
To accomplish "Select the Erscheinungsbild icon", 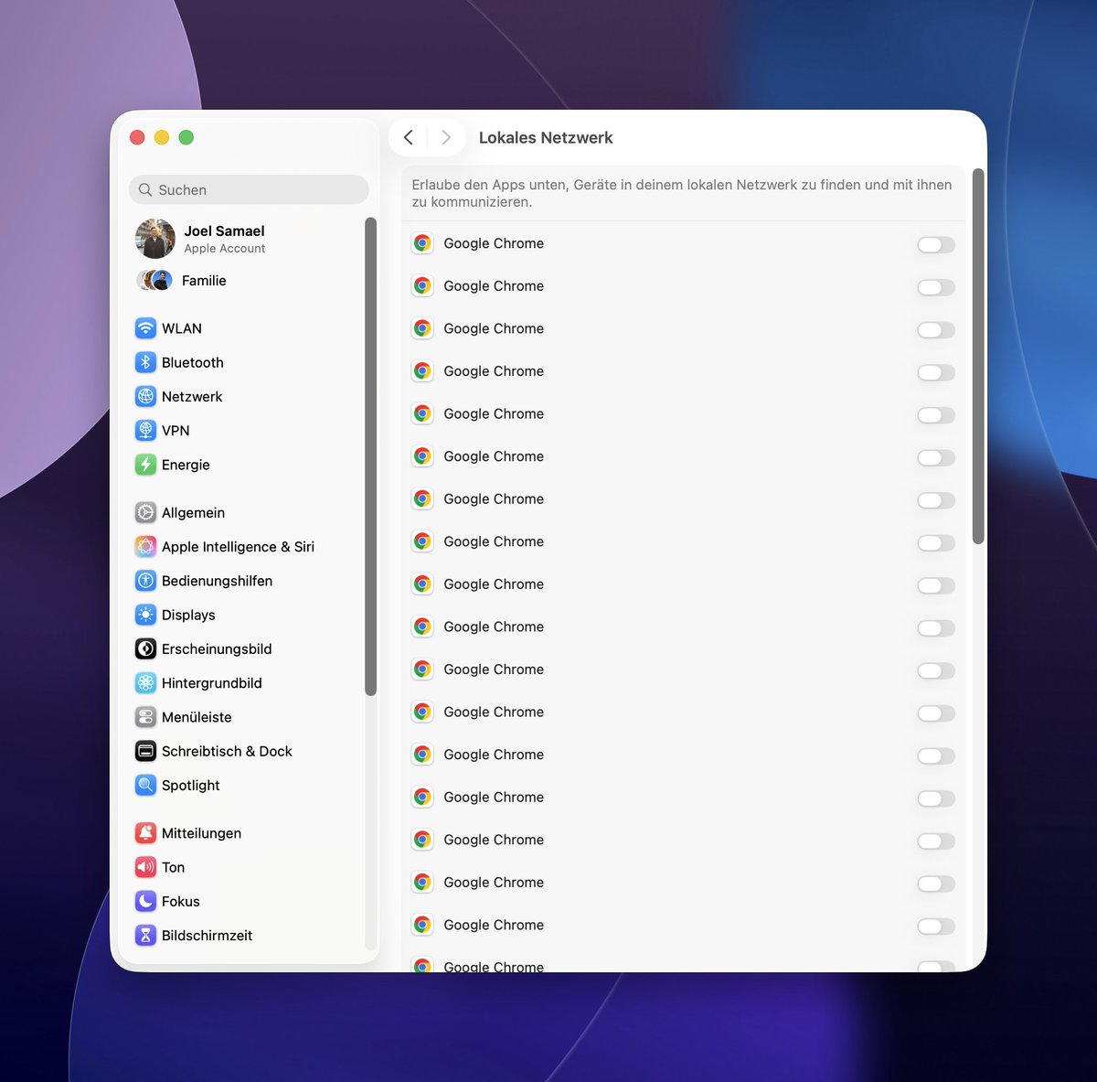I will point(145,648).
